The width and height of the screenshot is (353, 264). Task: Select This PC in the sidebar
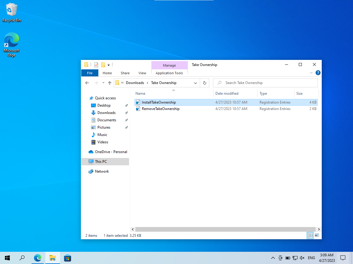[x=105, y=162]
